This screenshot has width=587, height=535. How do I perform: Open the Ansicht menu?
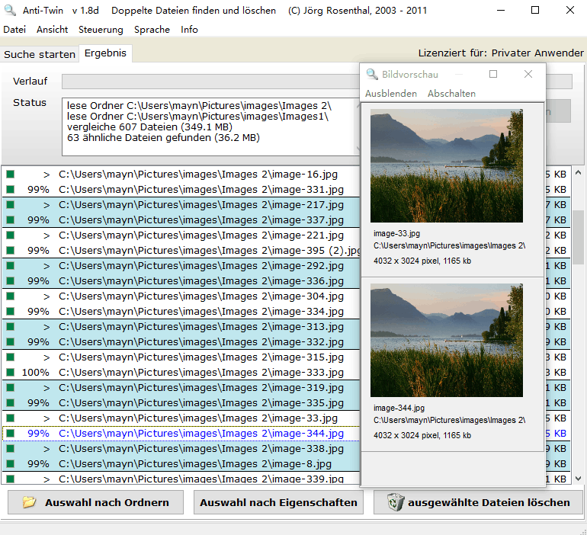point(52,30)
